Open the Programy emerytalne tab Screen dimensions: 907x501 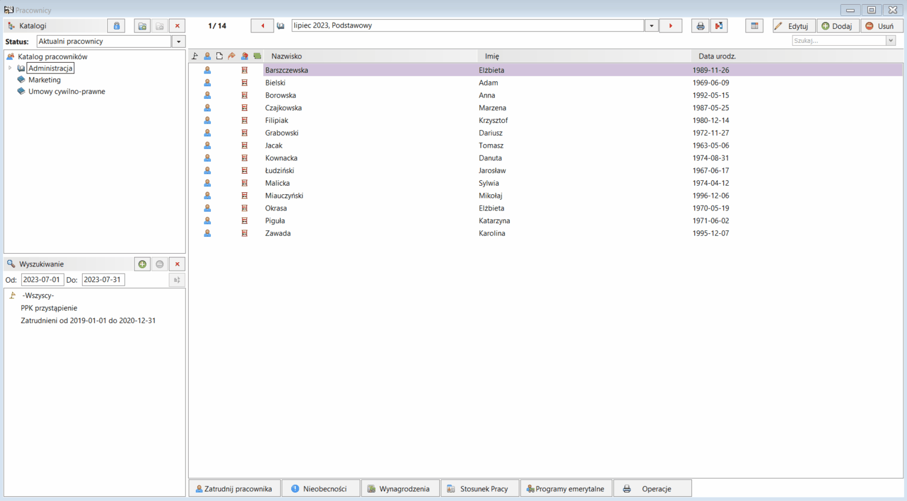[566, 488]
